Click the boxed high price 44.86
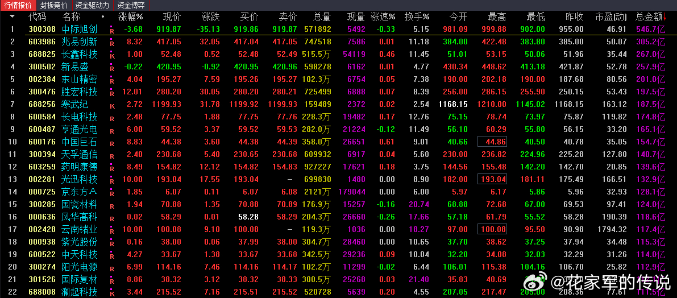Screen dimensions: 677x298 click(x=492, y=142)
